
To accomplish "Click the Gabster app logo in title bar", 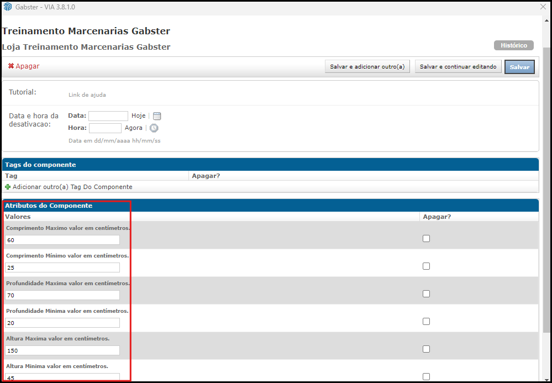I will click(7, 7).
